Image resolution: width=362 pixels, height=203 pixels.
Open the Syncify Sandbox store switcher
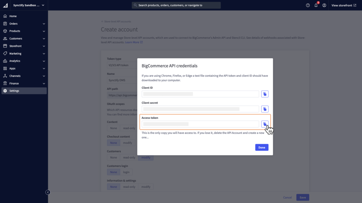pos(29,5)
